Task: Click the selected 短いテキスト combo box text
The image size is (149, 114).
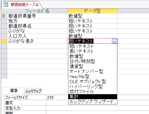Action: 81,41
